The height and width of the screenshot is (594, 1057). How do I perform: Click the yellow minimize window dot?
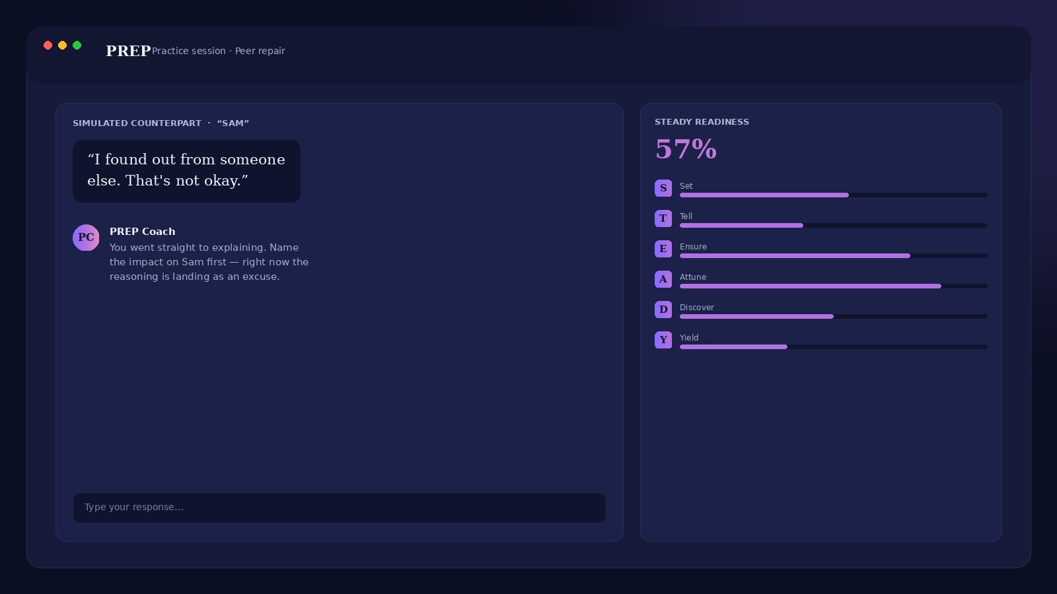pyautogui.click(x=62, y=45)
